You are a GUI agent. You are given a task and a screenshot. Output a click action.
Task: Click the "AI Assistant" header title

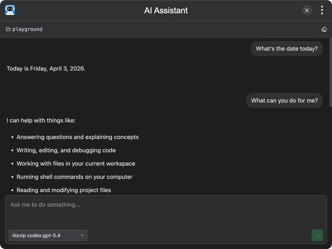(166, 10)
